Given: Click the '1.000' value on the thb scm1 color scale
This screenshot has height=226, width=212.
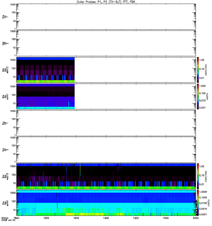Looking at the screenshot, I should (202, 86).
